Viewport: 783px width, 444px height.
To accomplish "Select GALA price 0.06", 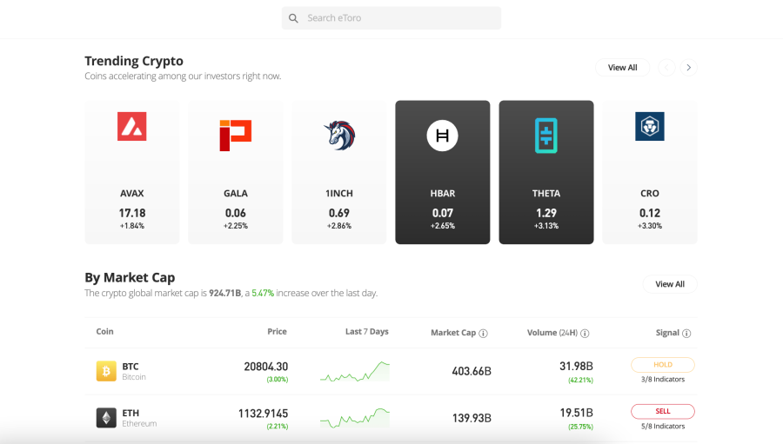I will 235,213.
